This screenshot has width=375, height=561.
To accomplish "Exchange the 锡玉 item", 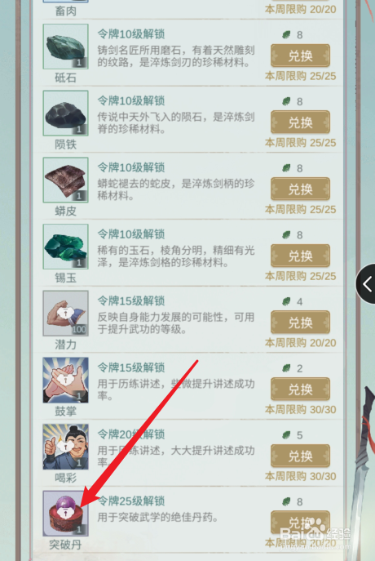I will (300, 256).
